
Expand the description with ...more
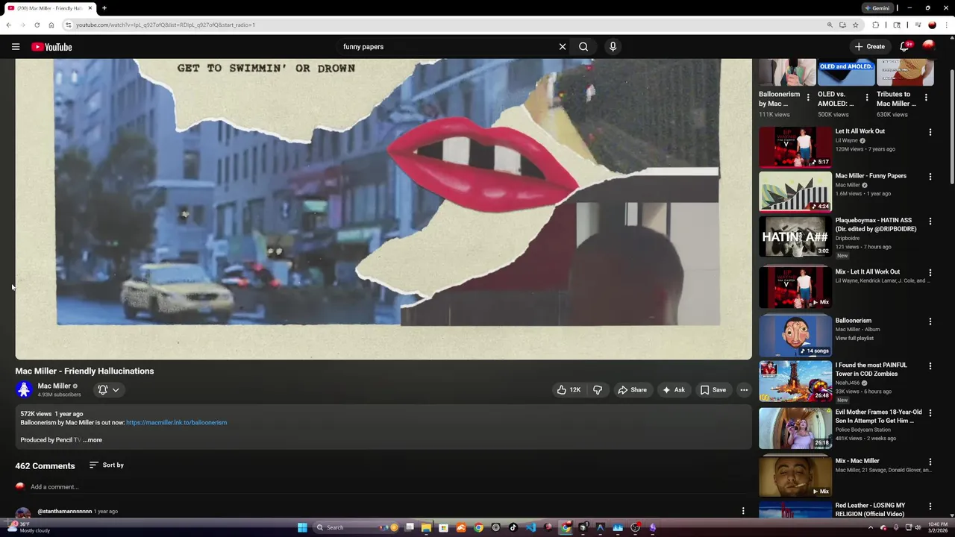(x=92, y=440)
